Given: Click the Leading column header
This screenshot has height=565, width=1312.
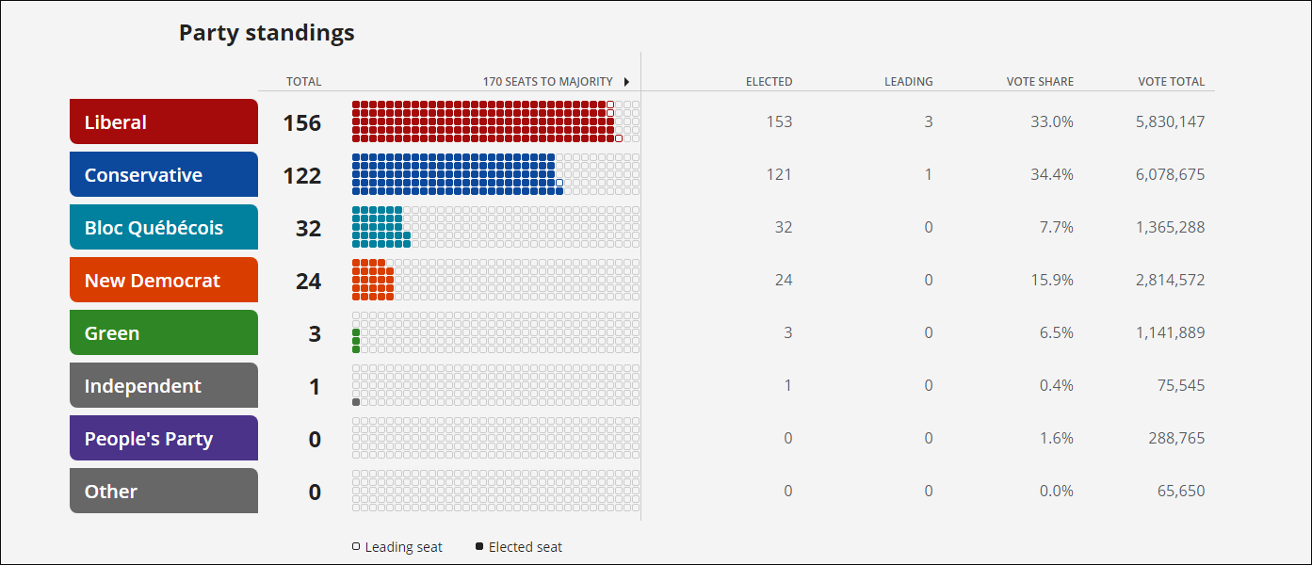Looking at the screenshot, I should 909,82.
